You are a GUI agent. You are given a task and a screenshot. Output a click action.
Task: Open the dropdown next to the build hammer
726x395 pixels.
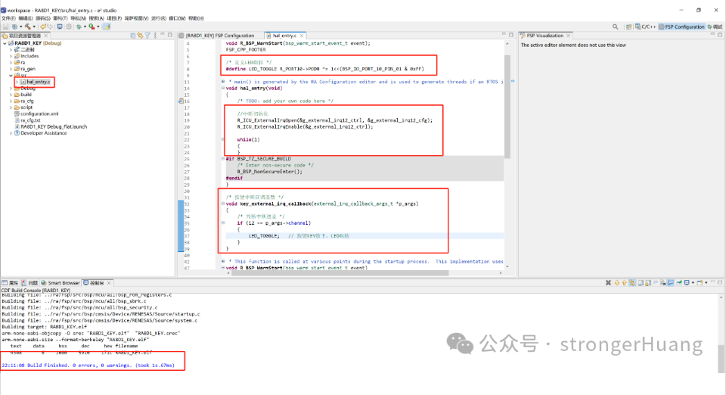[x=34, y=26]
